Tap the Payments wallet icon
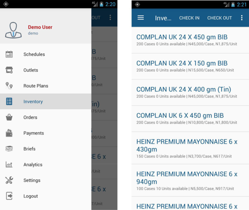This screenshot has width=249, height=210. (9, 133)
